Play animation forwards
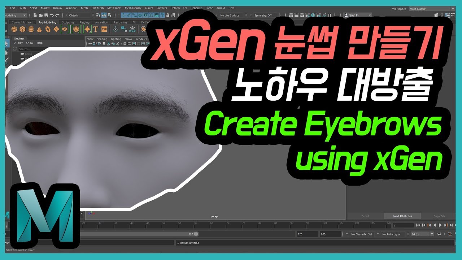Screen dimensions: 462x260 click(440, 225)
